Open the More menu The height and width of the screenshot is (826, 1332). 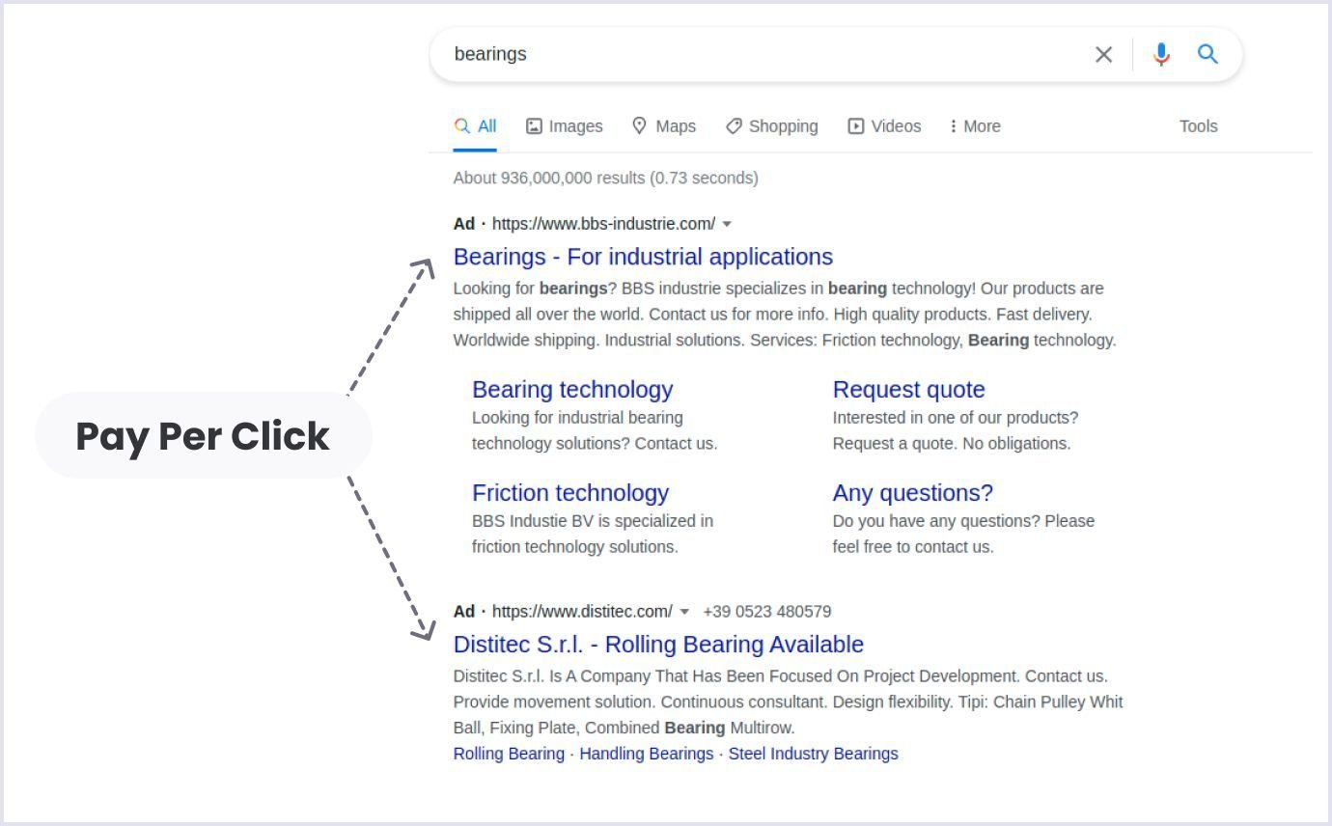[x=975, y=126]
